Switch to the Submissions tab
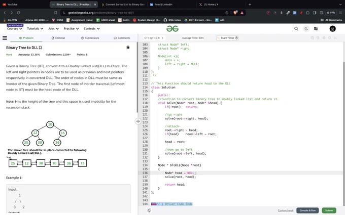The image size is (345, 215). pos(90,38)
